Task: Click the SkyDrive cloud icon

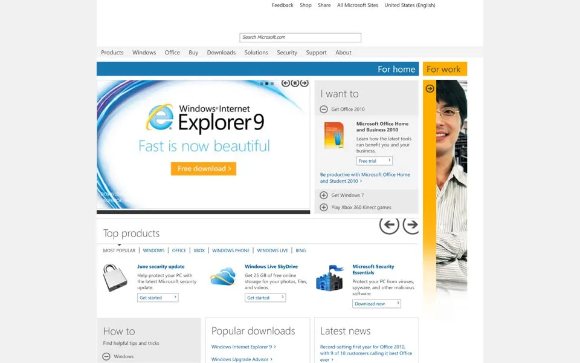Action: pyautogui.click(x=223, y=276)
